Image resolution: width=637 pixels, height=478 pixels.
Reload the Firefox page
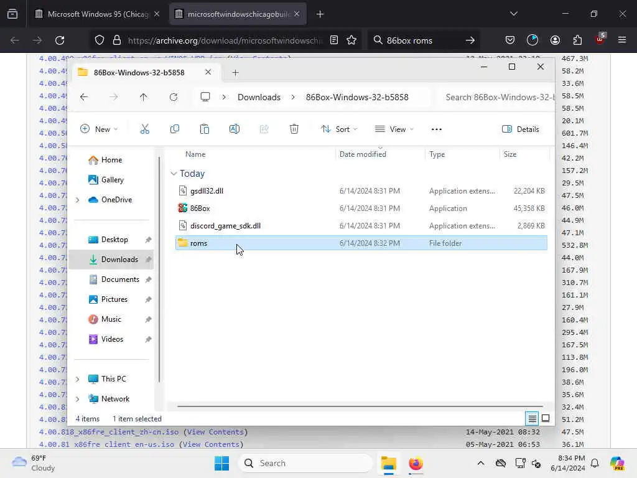point(60,40)
